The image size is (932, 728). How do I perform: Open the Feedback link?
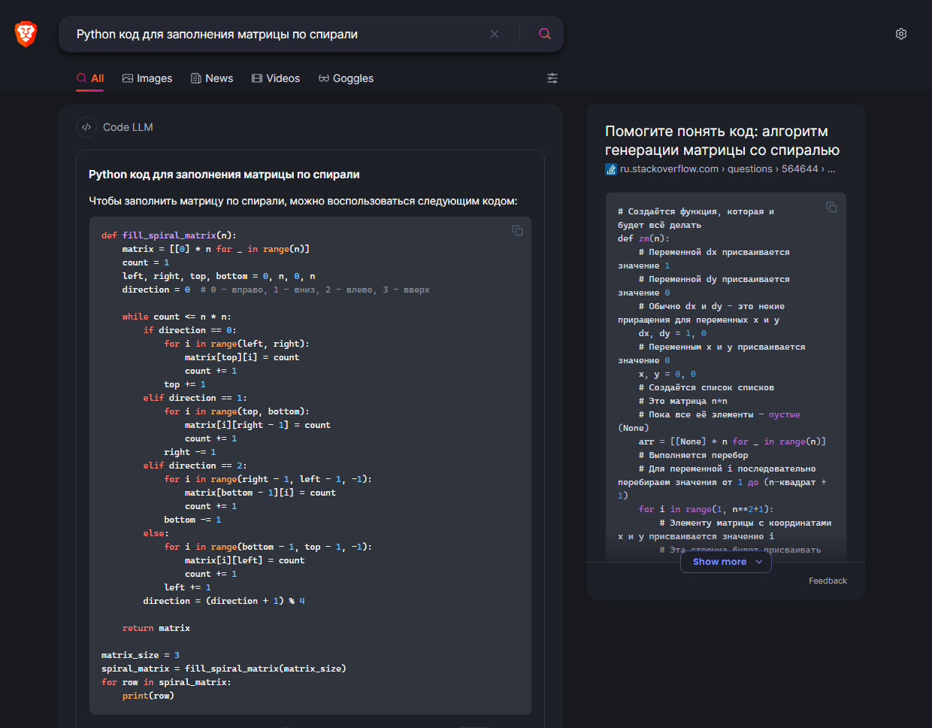(x=828, y=581)
